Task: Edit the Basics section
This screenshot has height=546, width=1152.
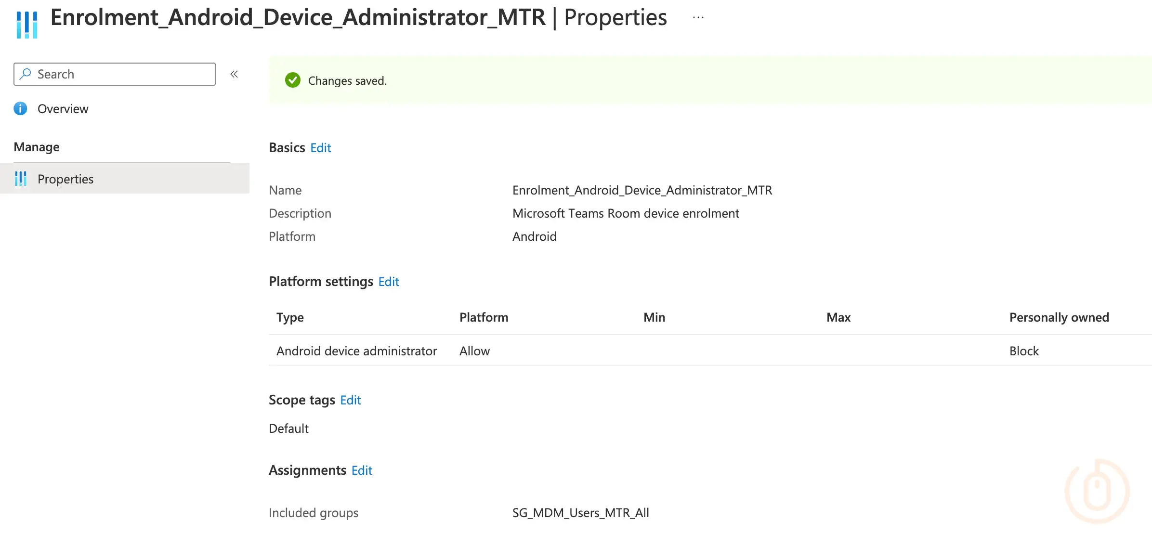Action: tap(320, 148)
